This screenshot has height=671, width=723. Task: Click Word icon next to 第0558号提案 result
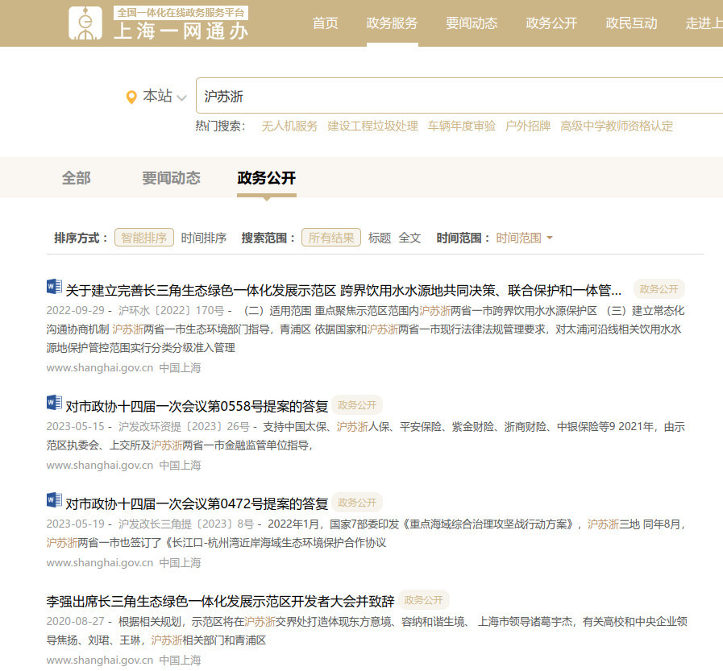coord(54,403)
